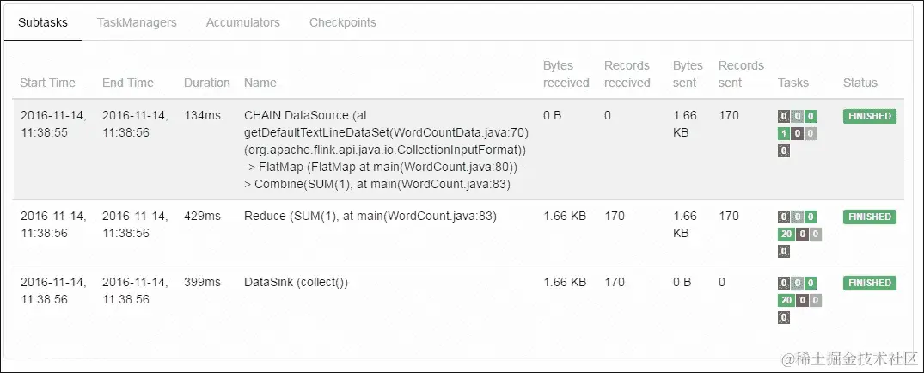Select the Reduce (SUM(1)) task name
924x373 pixels.
[x=370, y=217]
